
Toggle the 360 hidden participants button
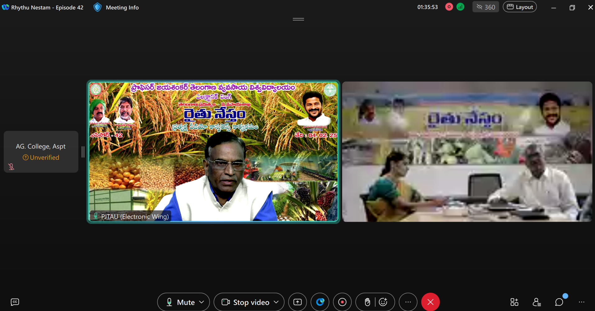[486, 7]
